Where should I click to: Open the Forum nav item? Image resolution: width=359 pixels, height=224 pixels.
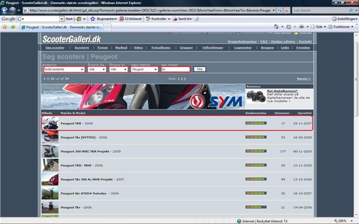point(103,48)
